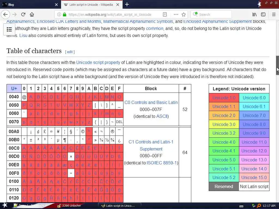This screenshot has height=209, width=279.
Task: Click the count cell showing 64
Action: click(185, 152)
